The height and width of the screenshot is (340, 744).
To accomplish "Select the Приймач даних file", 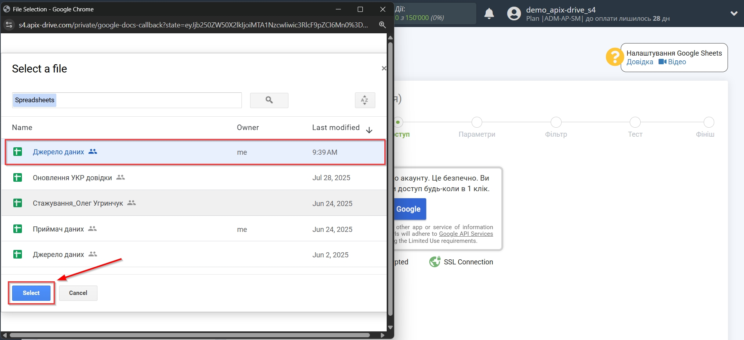I will pos(194,229).
